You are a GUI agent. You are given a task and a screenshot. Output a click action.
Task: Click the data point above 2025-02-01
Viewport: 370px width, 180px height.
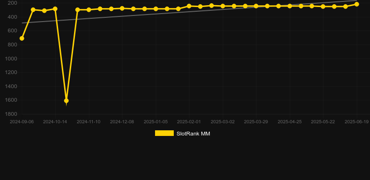pos(189,6)
